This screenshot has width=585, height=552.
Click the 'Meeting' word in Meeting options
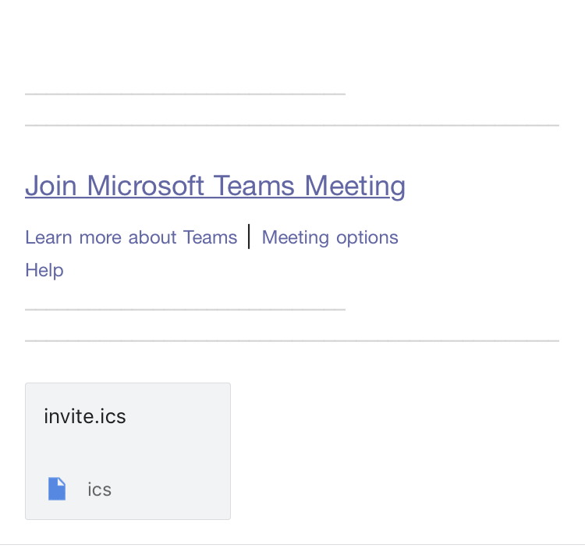pos(296,237)
